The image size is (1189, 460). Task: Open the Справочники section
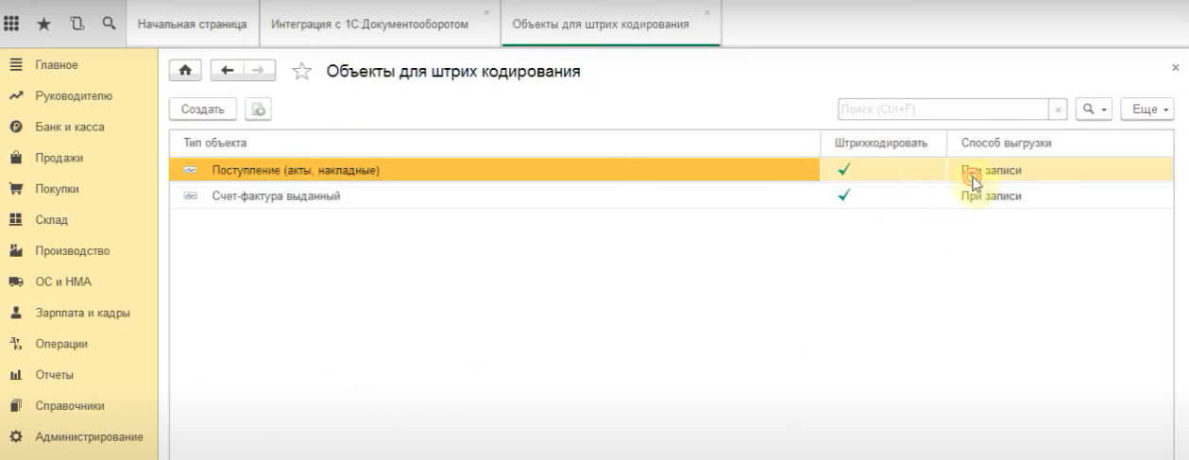click(70, 406)
